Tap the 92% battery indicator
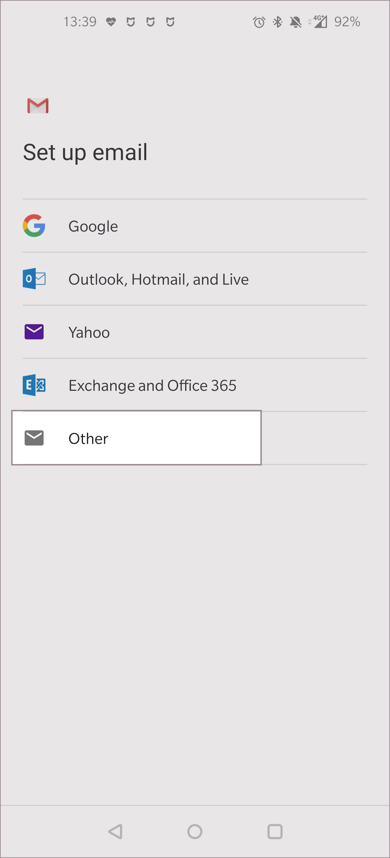 click(x=347, y=22)
